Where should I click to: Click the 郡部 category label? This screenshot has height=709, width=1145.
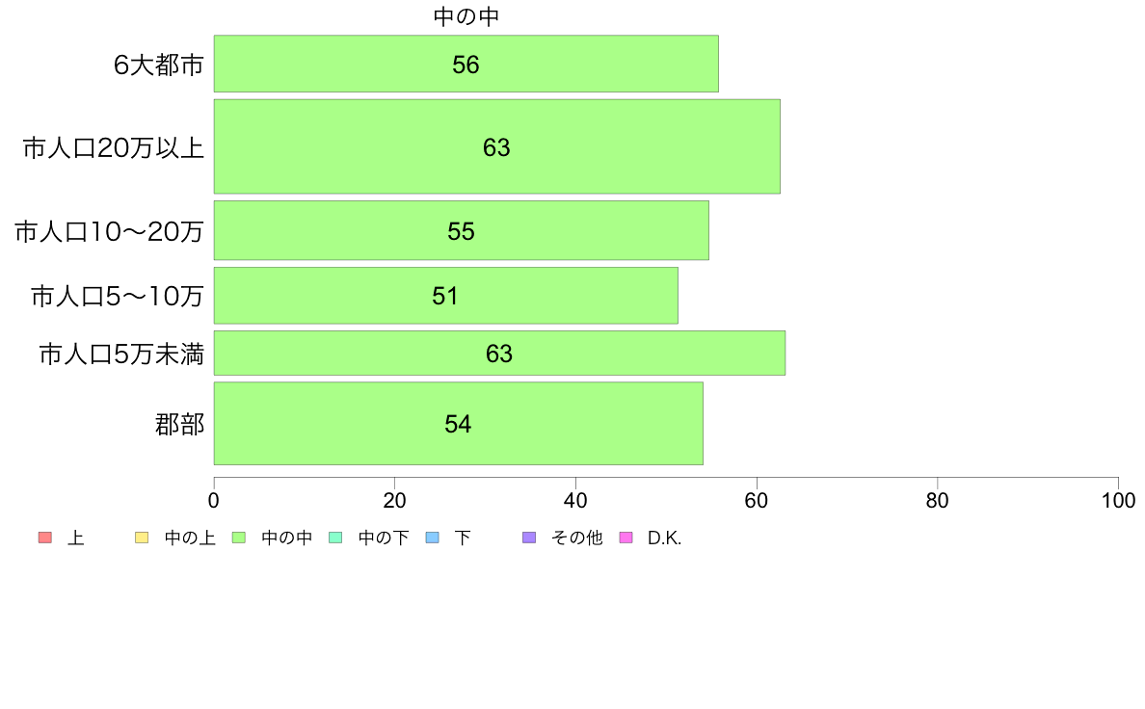[179, 424]
